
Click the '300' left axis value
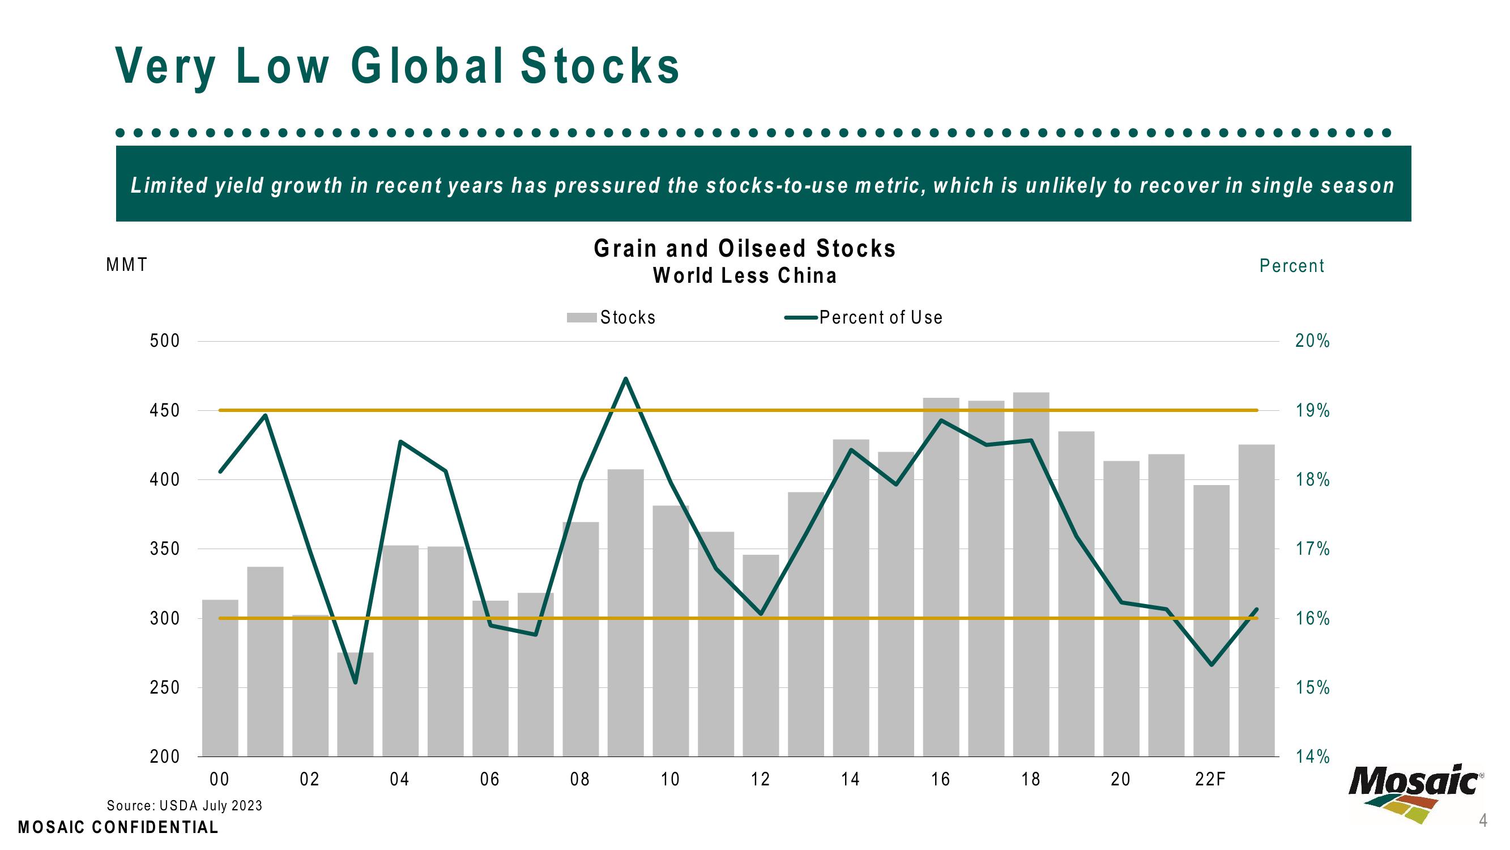pos(165,618)
